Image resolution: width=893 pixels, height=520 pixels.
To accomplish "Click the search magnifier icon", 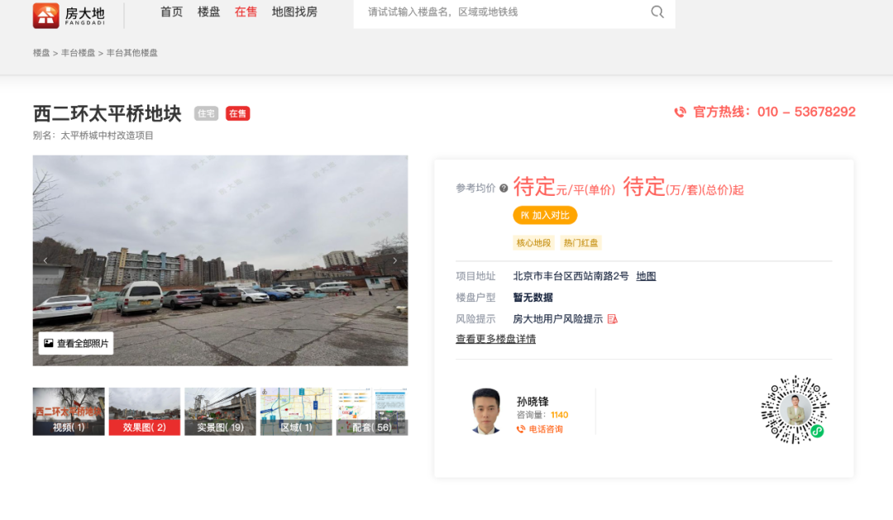I will (x=657, y=12).
